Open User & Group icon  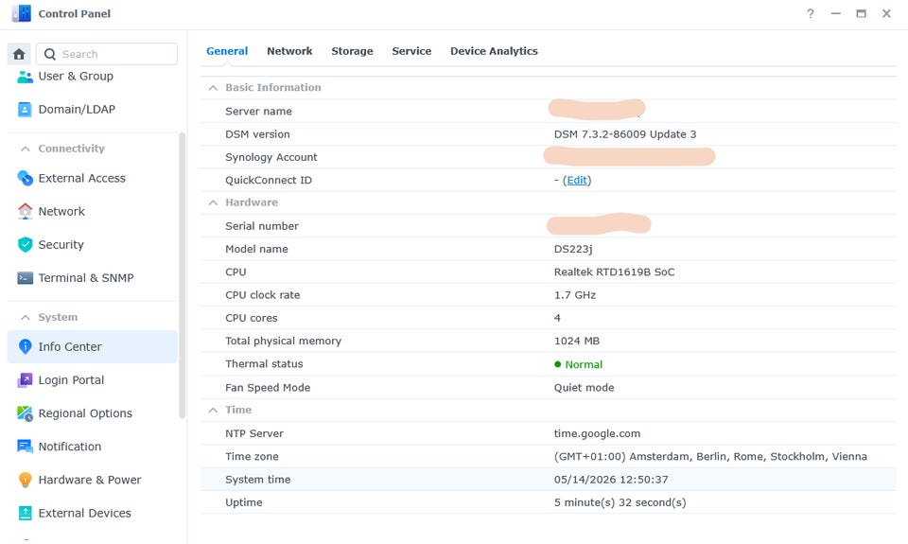tap(25, 77)
